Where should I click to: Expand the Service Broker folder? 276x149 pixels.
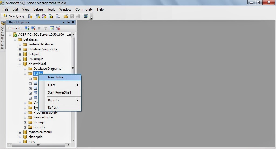click(x=25, y=118)
